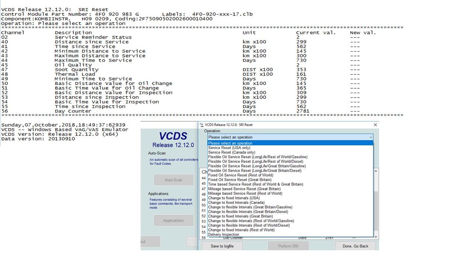Select Service Reset (USA only)
472x265 pixels.
[x=290, y=148]
